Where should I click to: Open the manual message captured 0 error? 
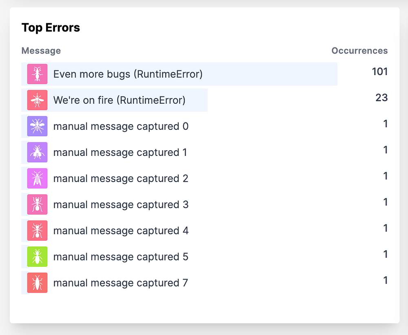pos(121,126)
